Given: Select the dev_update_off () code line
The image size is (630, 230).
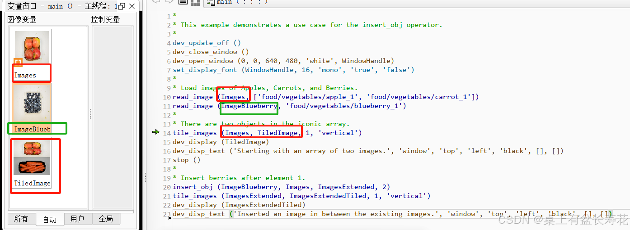Looking at the screenshot, I should (x=207, y=43).
